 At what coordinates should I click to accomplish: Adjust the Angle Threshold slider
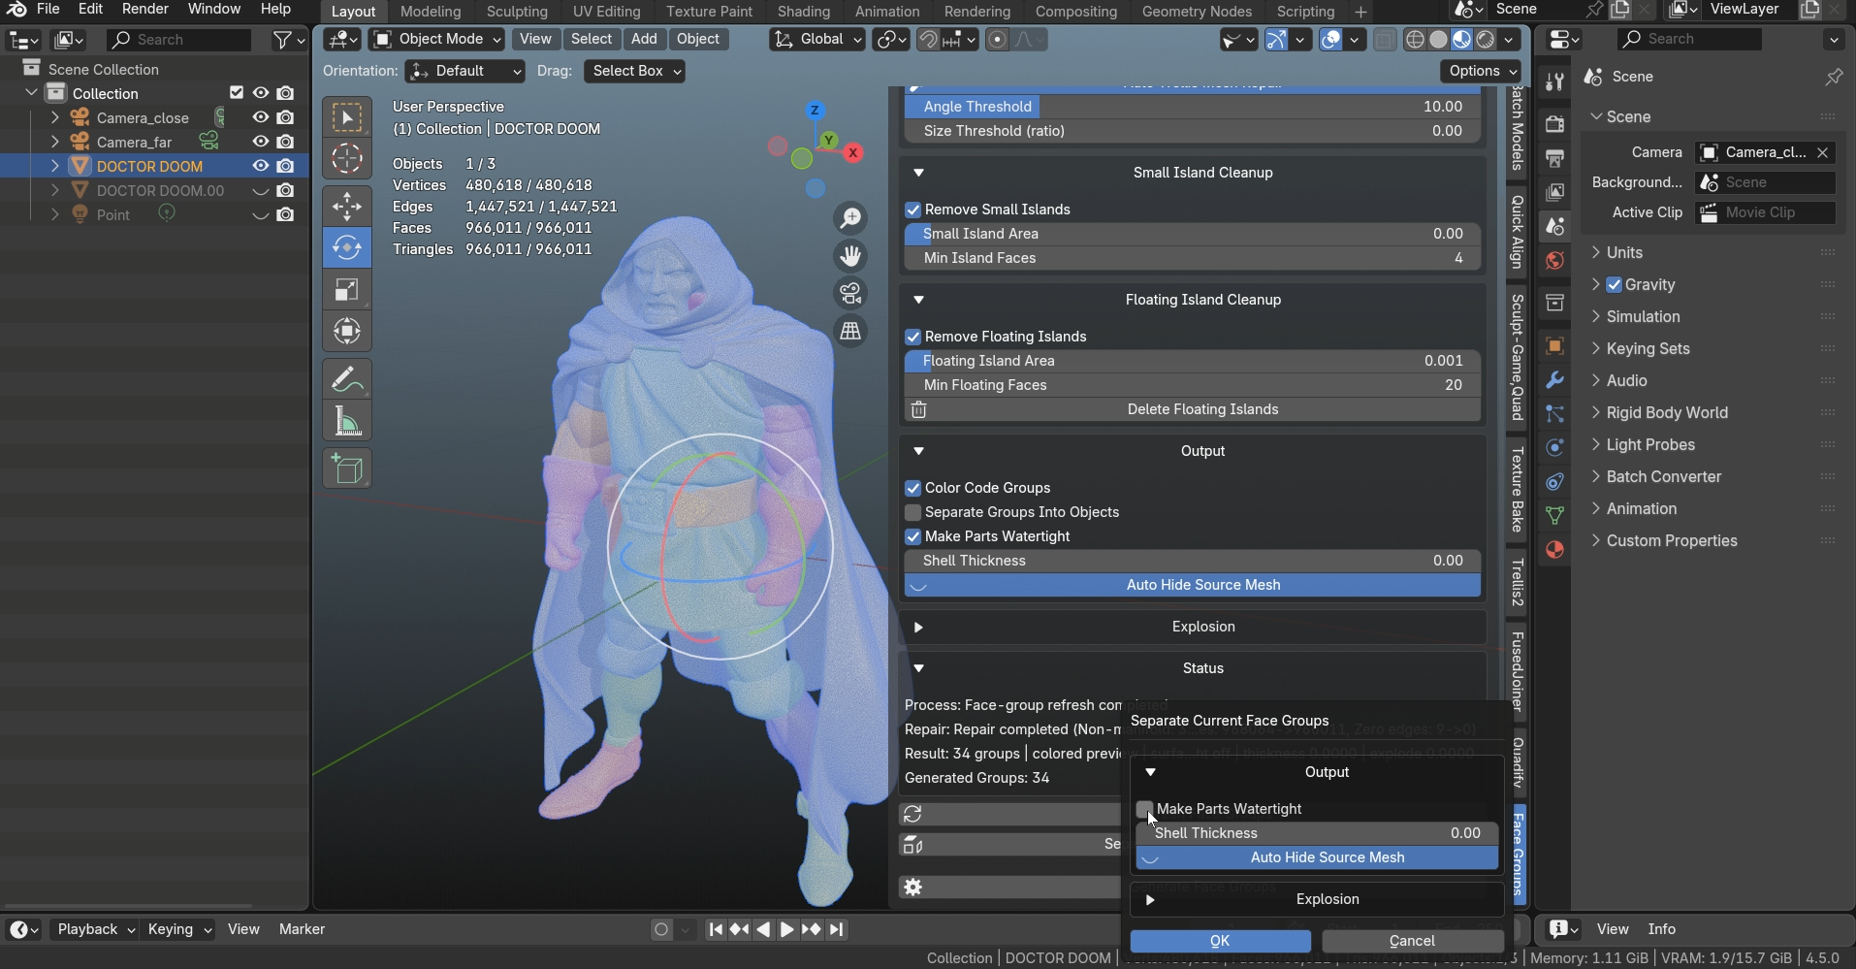coord(1192,107)
